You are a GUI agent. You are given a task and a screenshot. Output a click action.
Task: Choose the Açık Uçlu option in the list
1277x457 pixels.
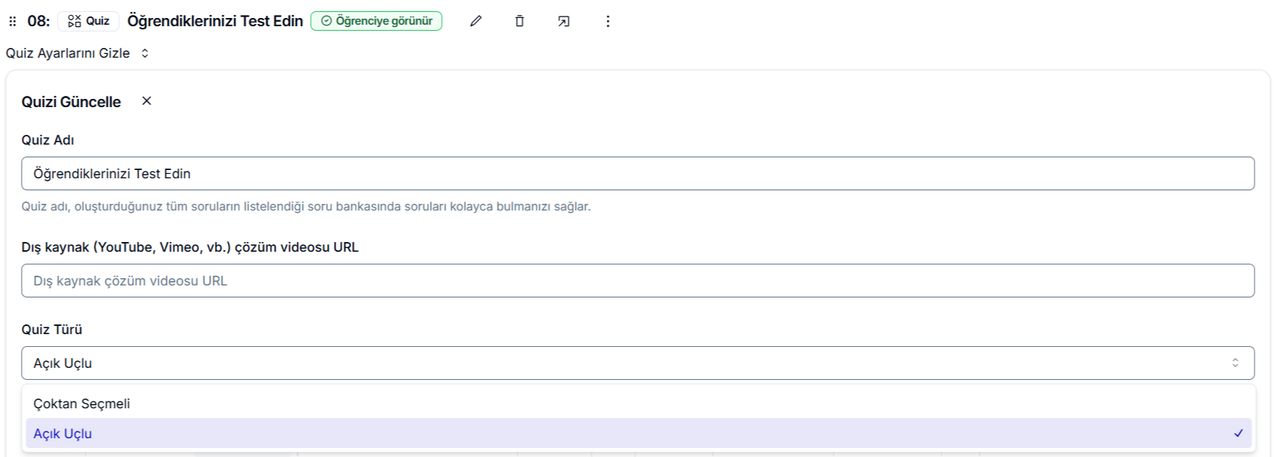pos(638,433)
